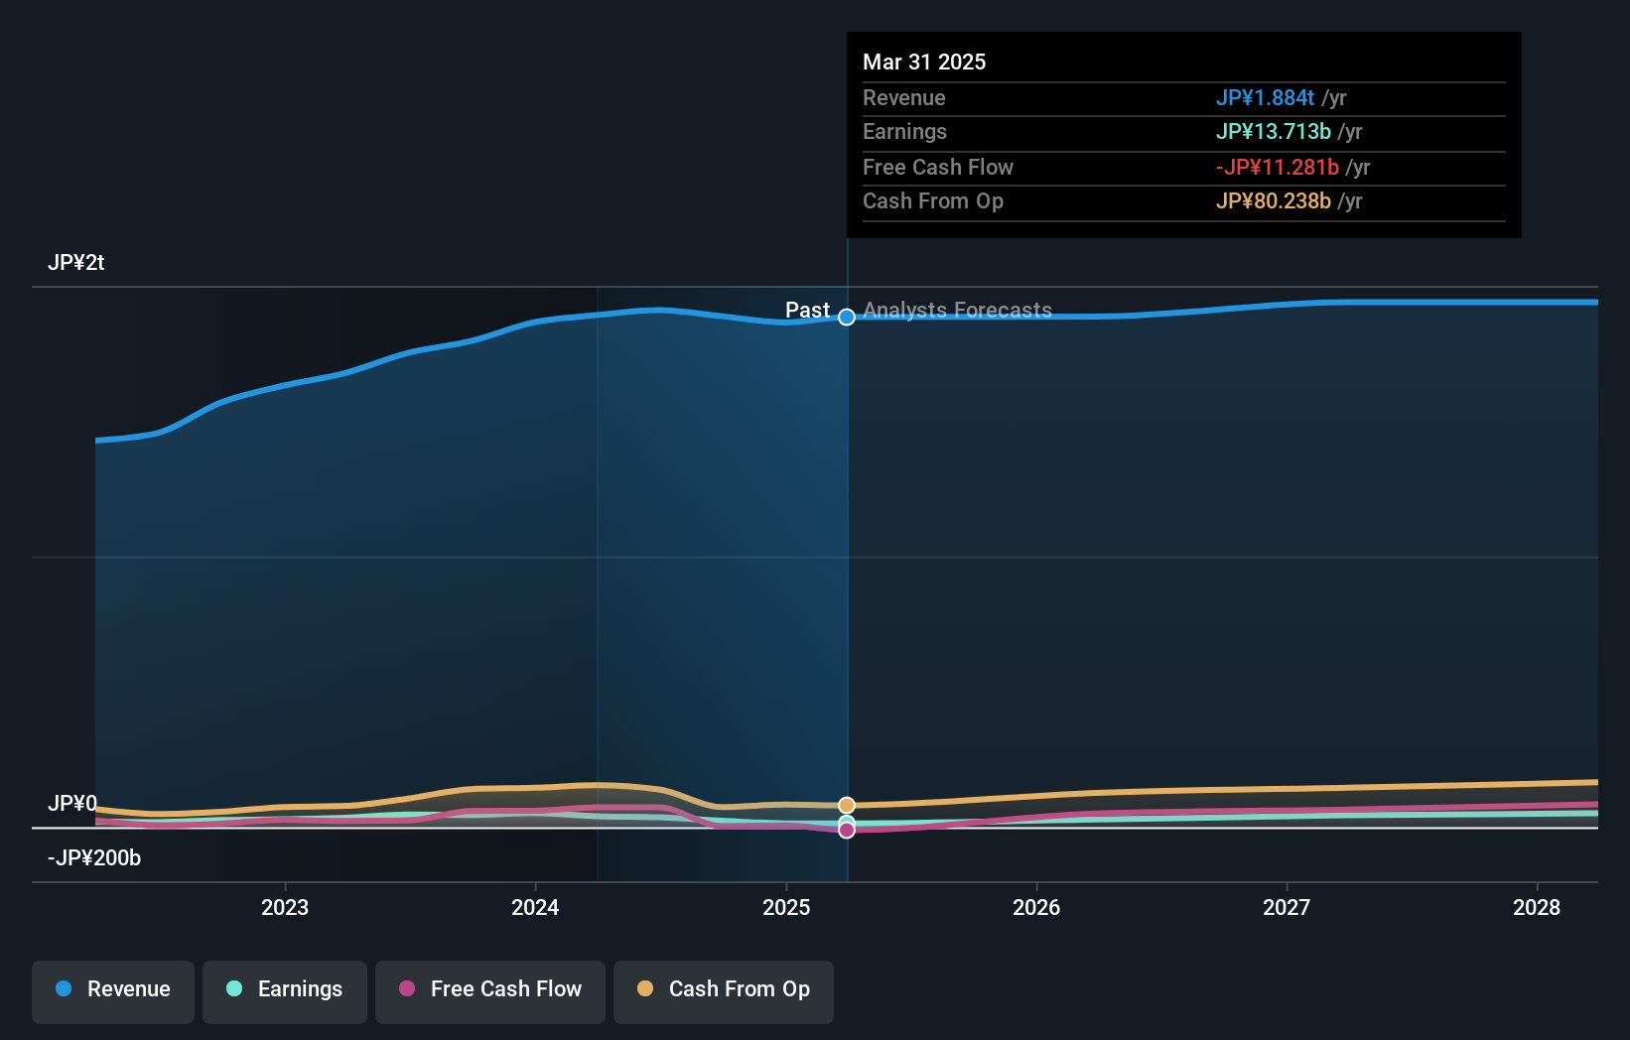Viewport: 1630px width, 1040px height.
Task: Click the blue Revenue legend dot
Action: pyautogui.click(x=64, y=989)
